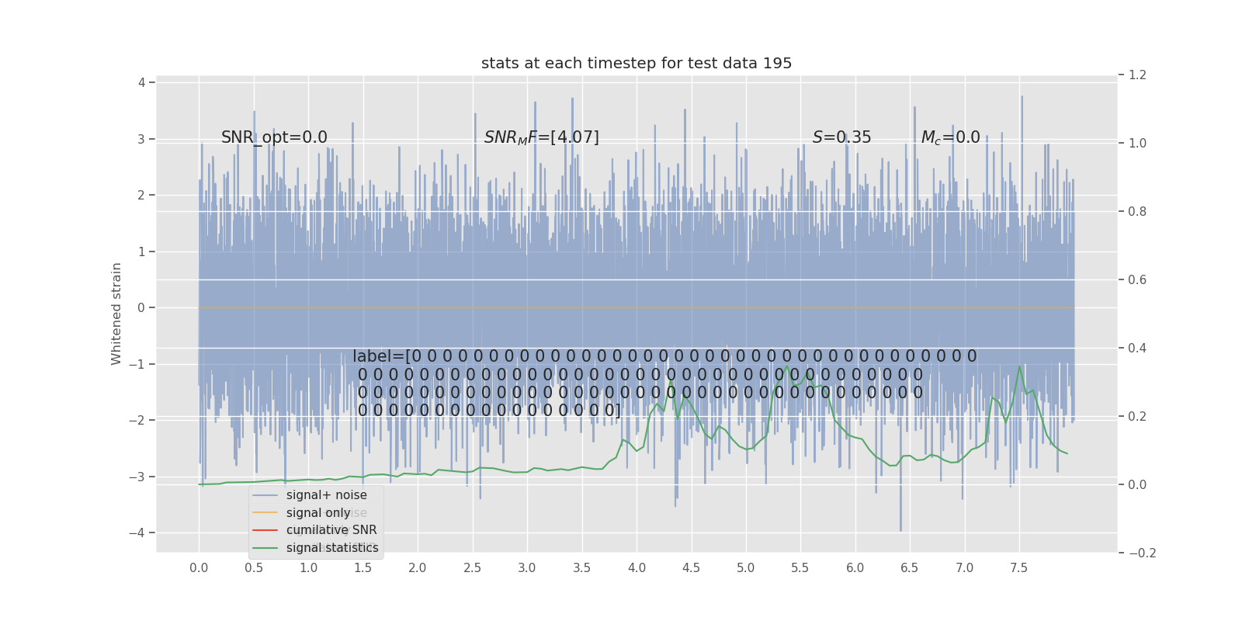Screen dimensions: 1242x621
Task: Click the 'signal statistics' legend entry
Action: pyautogui.click(x=332, y=548)
